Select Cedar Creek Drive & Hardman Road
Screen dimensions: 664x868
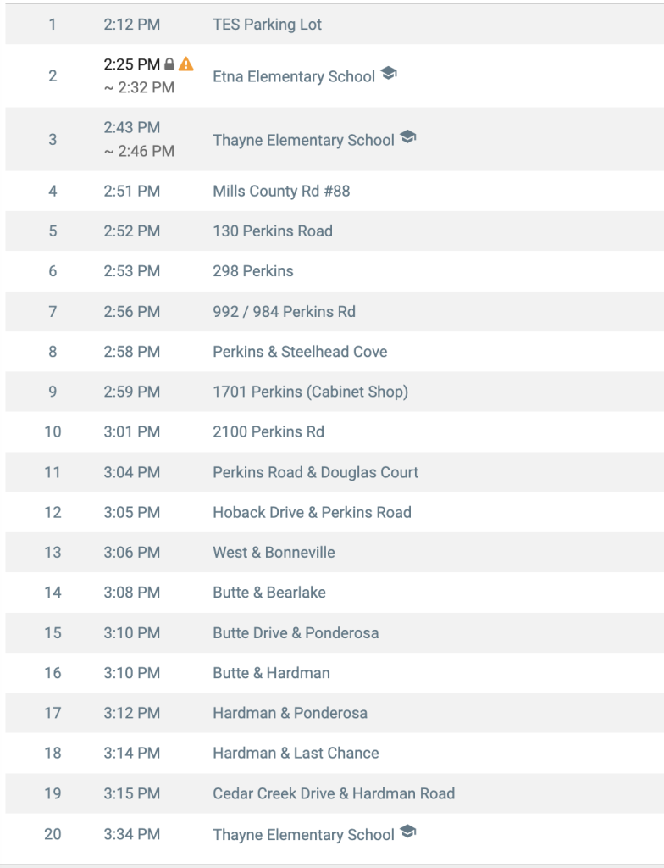335,793
